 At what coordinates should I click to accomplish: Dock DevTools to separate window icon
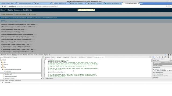171,55
